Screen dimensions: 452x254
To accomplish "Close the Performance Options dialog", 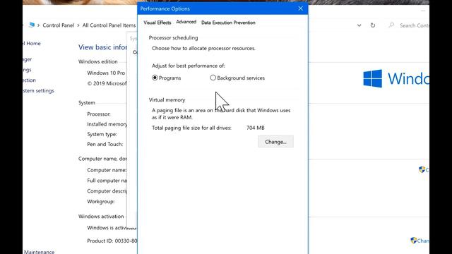I will 301,8.
